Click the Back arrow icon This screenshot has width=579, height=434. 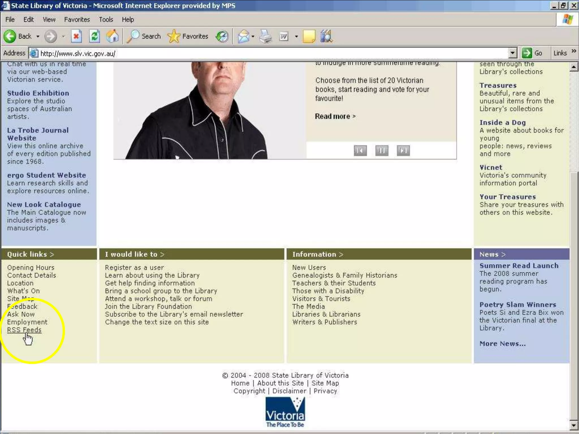point(10,36)
